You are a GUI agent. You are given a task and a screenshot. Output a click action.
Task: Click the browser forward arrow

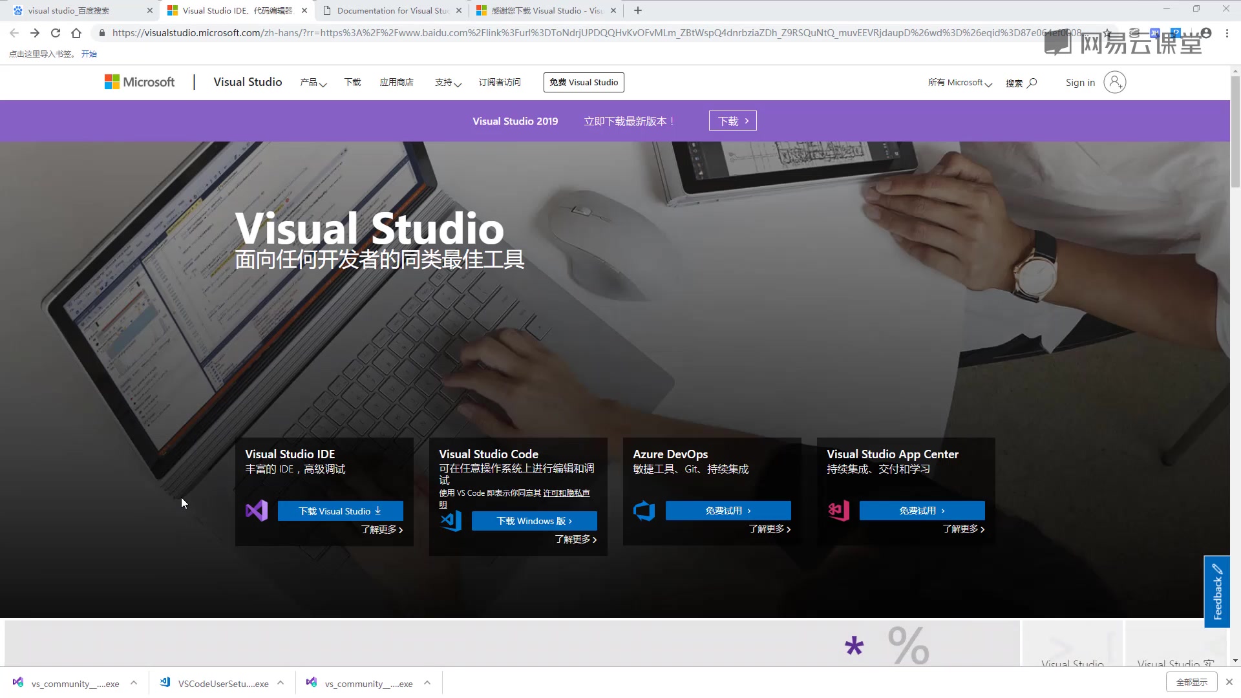(35, 33)
